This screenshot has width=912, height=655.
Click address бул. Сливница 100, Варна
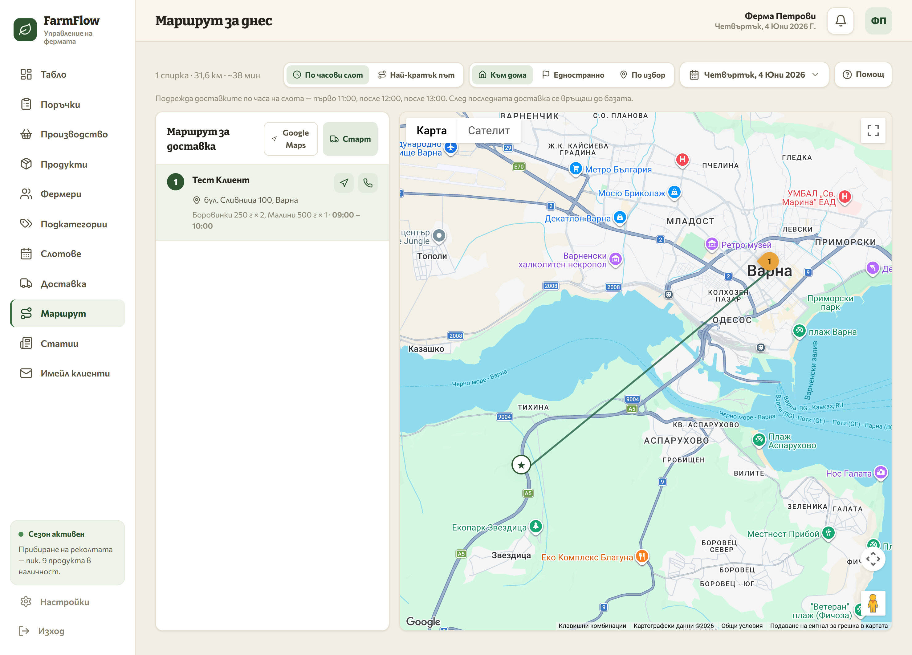251,200
